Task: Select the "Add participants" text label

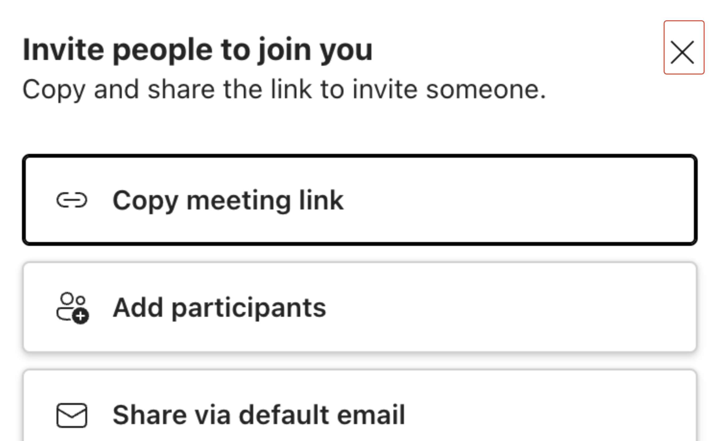Action: click(220, 308)
